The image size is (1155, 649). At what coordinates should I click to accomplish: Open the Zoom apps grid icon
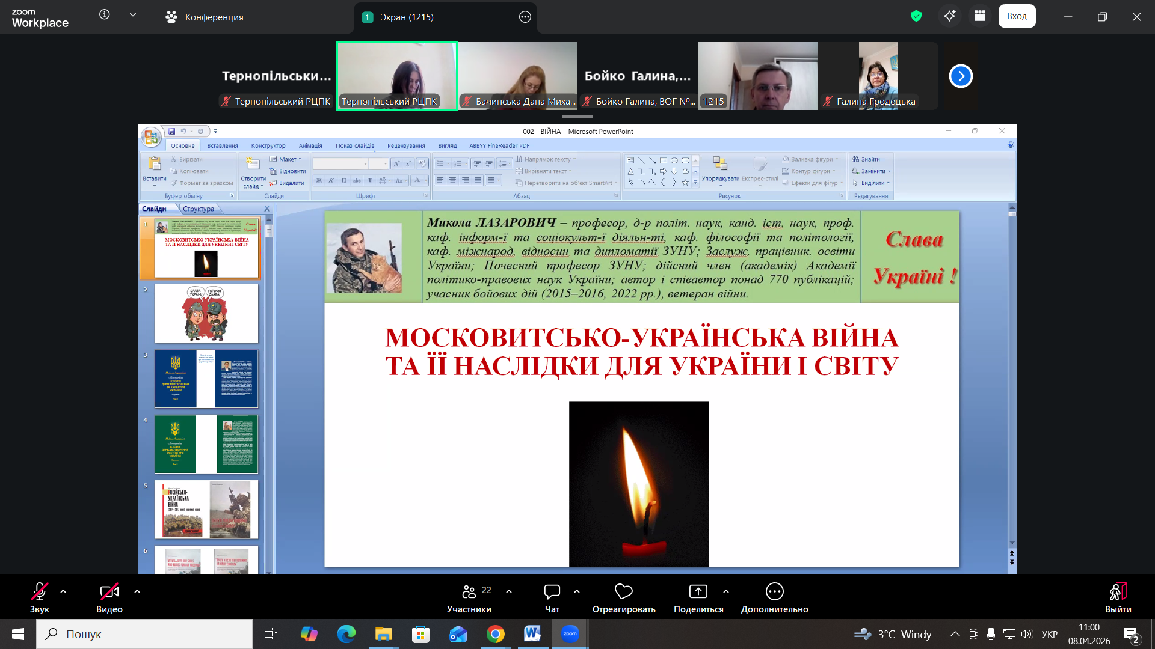[x=980, y=16]
